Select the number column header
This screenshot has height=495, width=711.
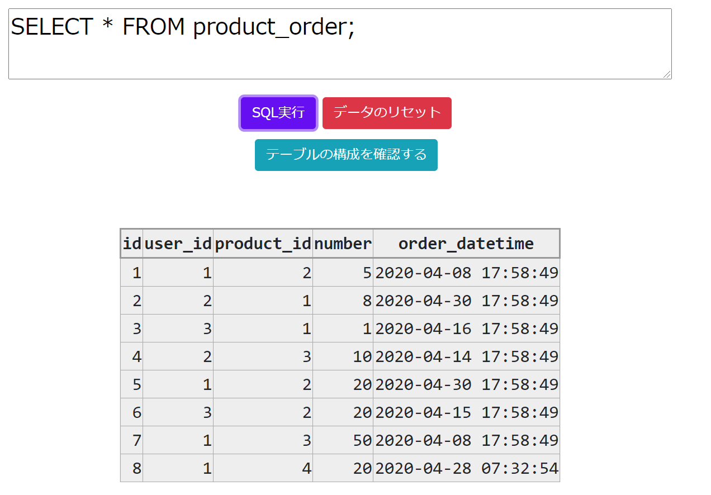tap(343, 244)
